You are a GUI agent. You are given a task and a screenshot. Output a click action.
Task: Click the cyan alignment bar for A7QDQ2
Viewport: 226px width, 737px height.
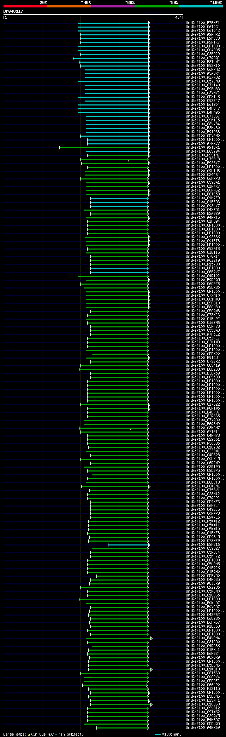[112, 58]
